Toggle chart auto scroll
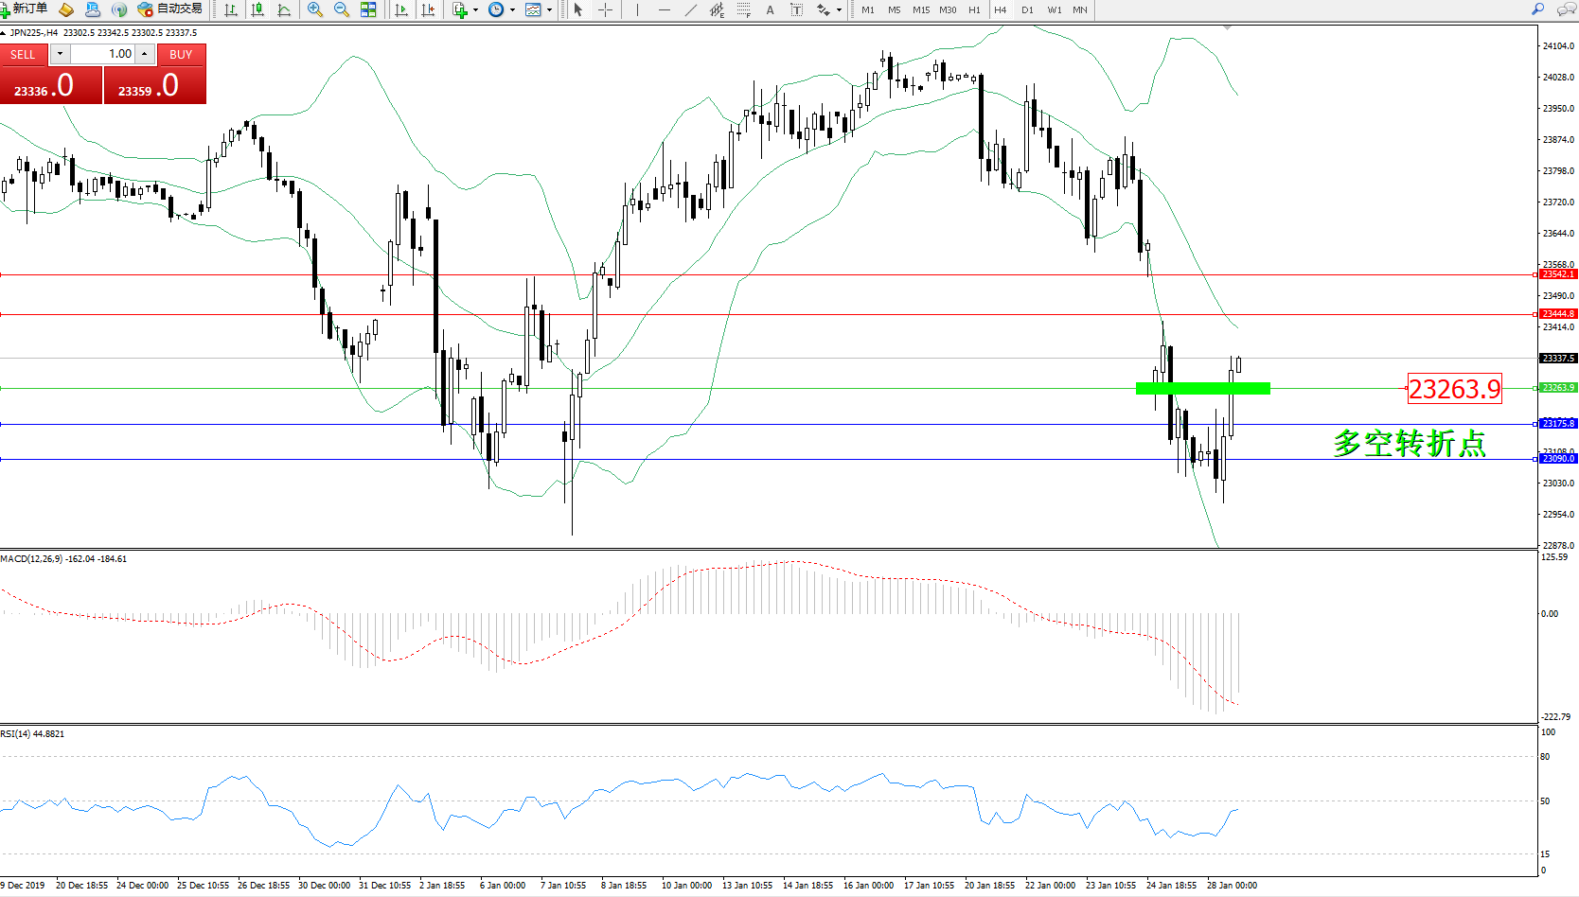1579x897 pixels. click(x=401, y=9)
